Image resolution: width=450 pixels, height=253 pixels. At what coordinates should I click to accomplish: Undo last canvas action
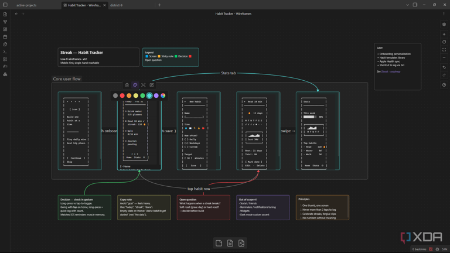click(x=444, y=67)
